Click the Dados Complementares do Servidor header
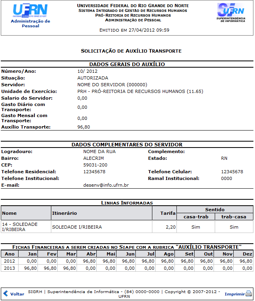 [127, 145]
